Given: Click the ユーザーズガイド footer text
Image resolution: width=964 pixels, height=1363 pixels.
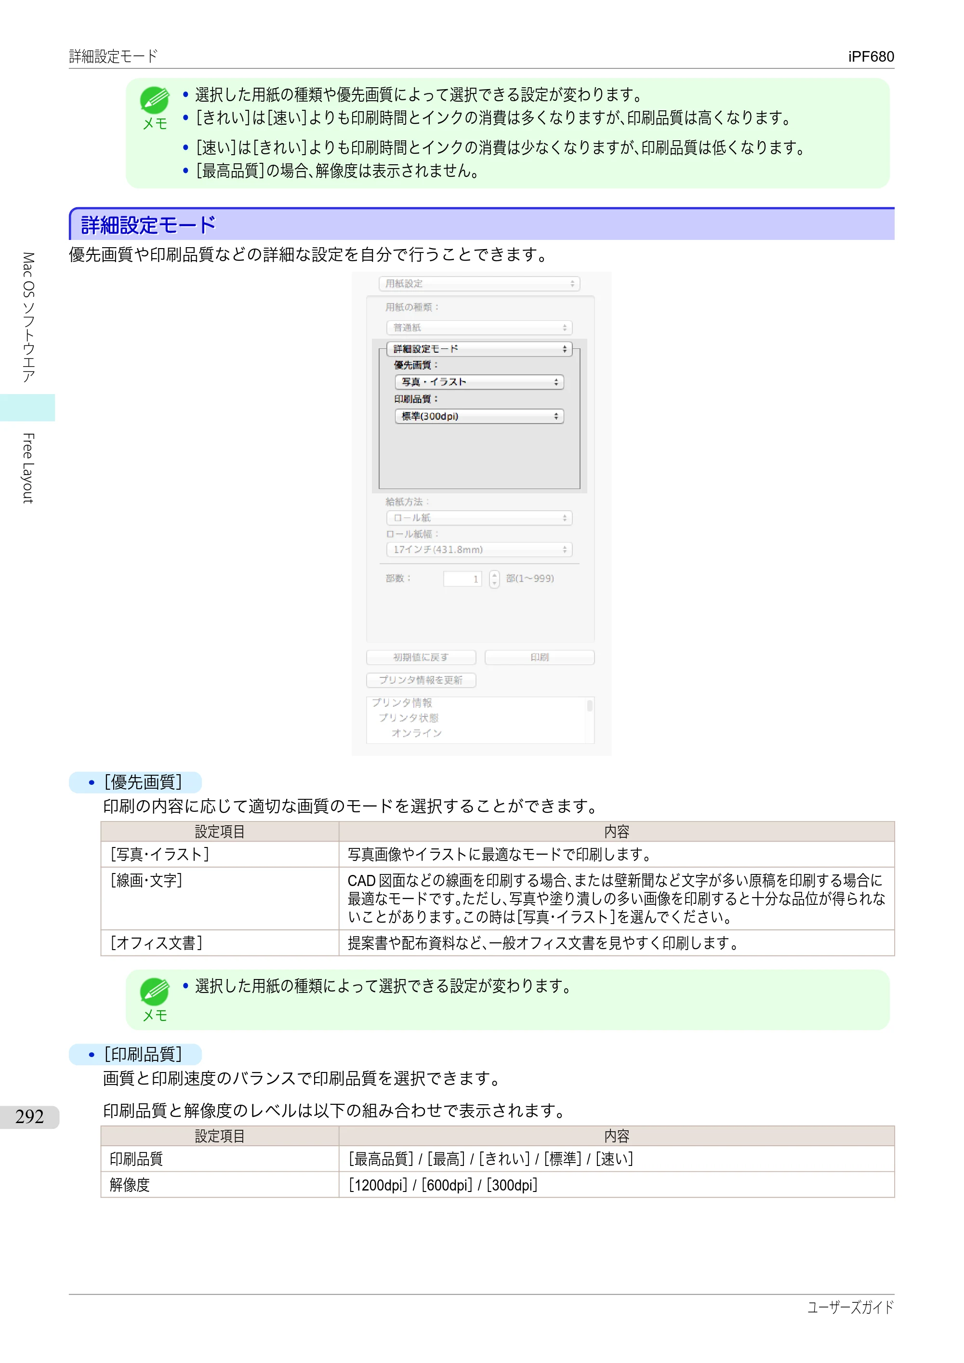Looking at the screenshot, I should click(x=851, y=1307).
